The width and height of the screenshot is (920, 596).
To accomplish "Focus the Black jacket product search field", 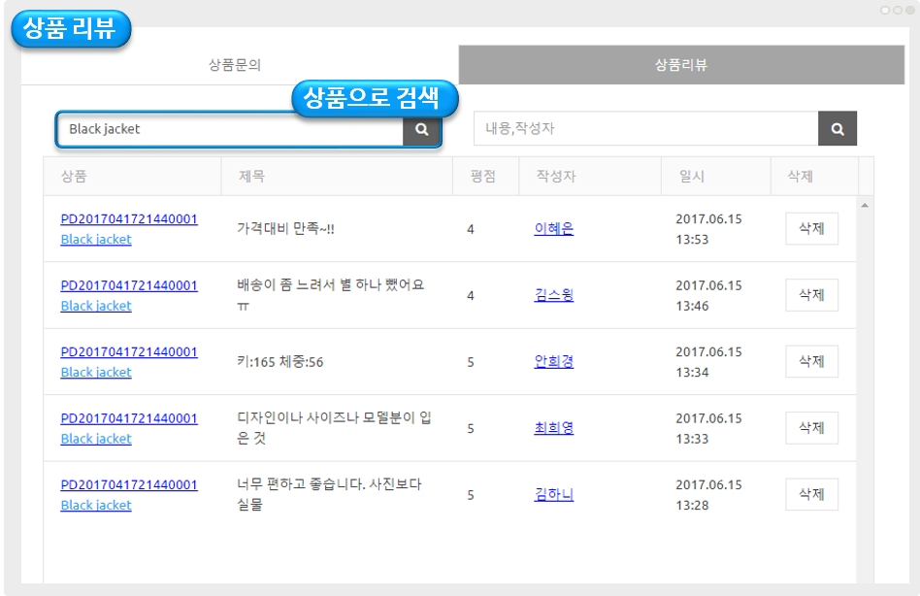I will click(x=231, y=129).
